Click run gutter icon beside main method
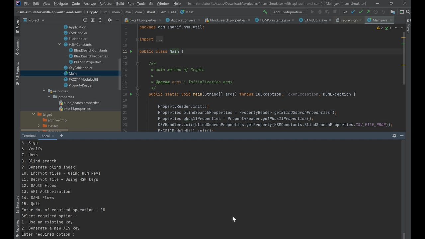Image resolution: width=425 pixels, height=239 pixels. pyautogui.click(x=131, y=94)
